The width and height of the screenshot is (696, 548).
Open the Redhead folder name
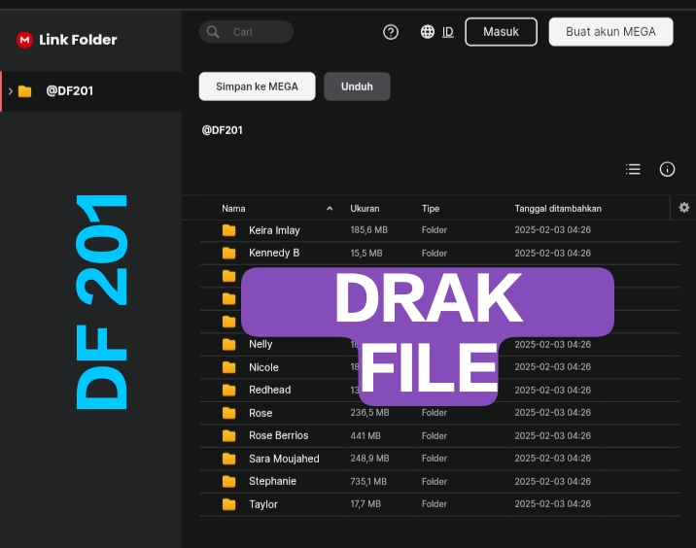270,390
